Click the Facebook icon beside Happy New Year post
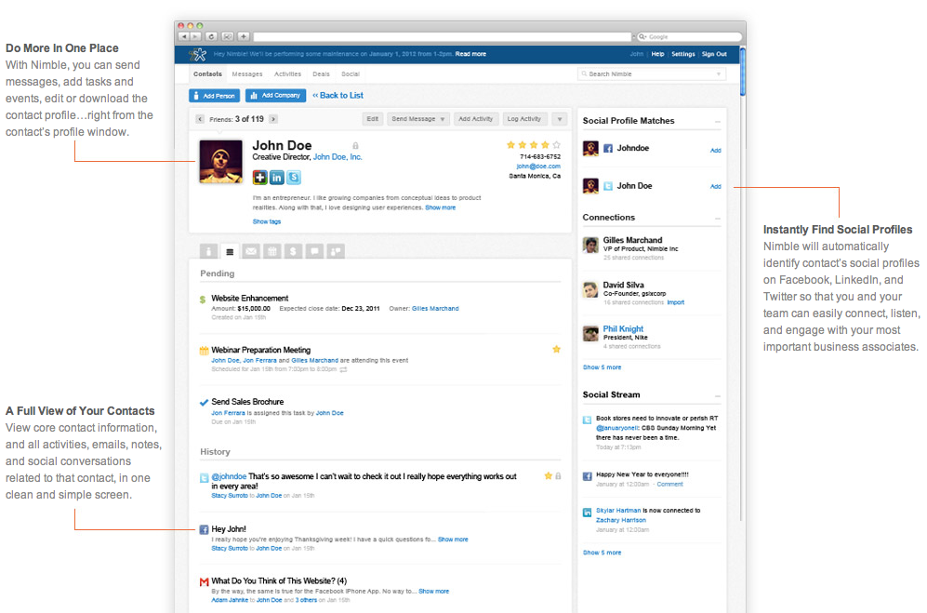The height and width of the screenshot is (613, 927). pos(587,476)
